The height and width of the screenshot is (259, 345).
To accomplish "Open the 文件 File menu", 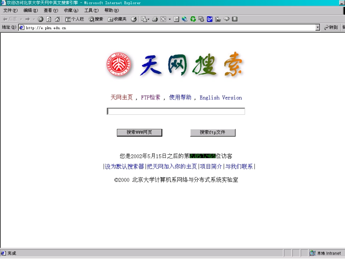I will (x=10, y=10).
